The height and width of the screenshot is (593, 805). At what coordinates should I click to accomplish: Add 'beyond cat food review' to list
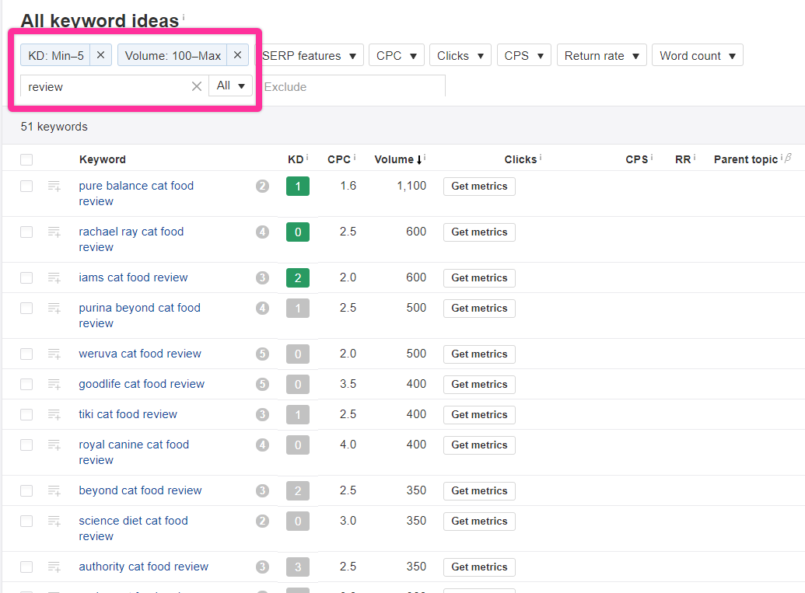coord(54,491)
